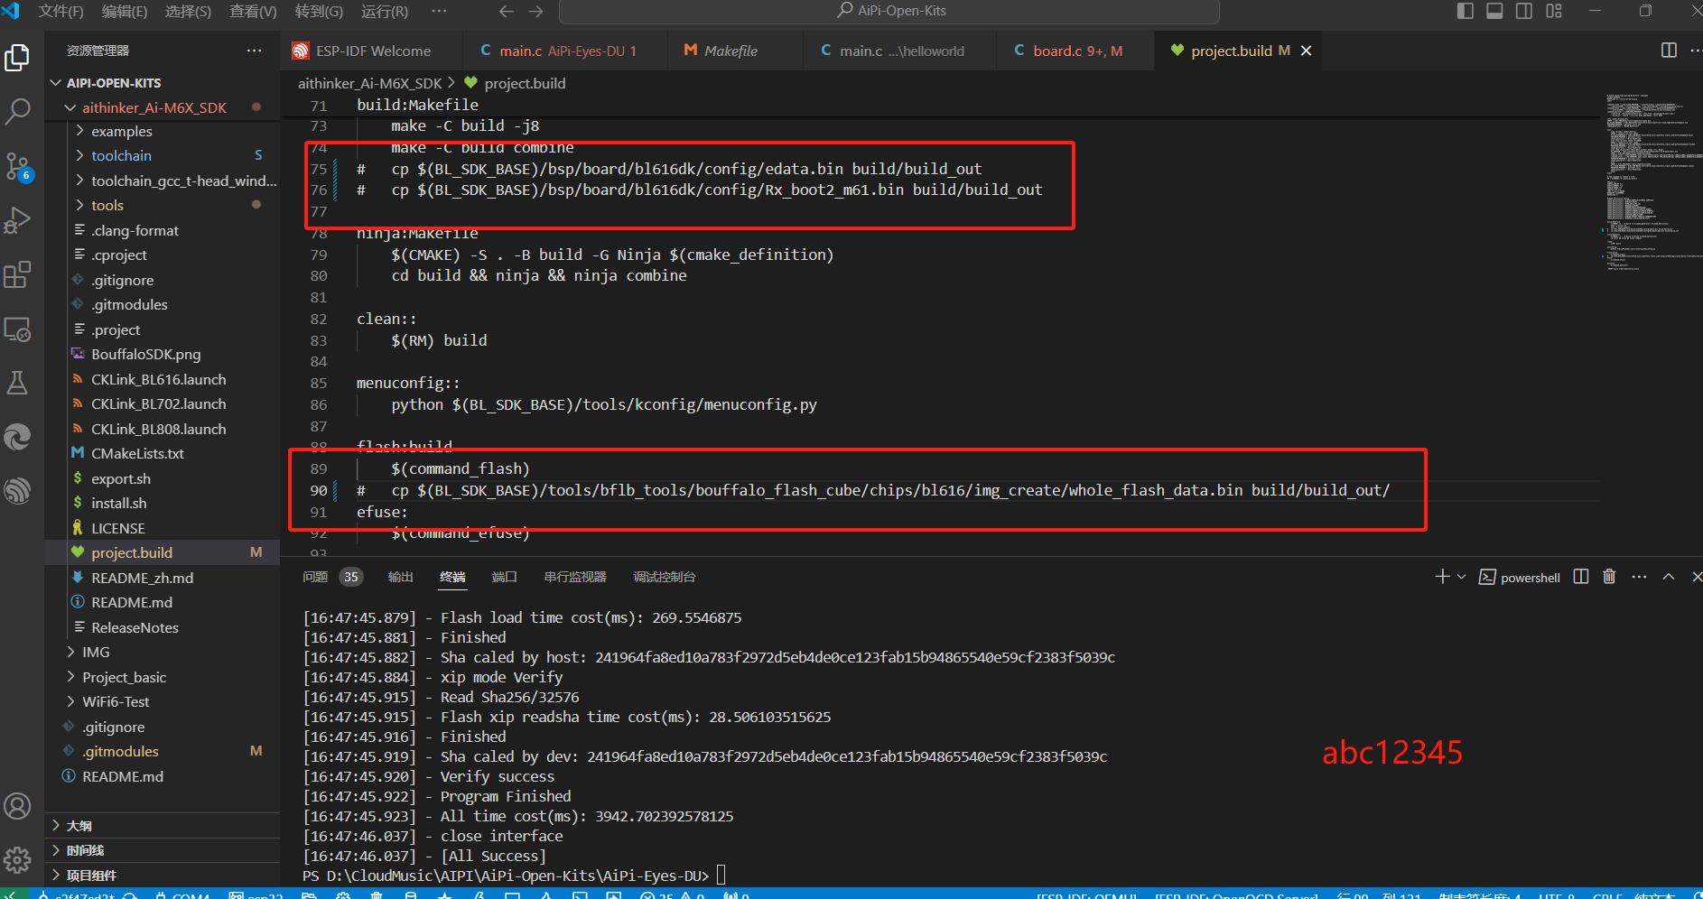Open the 运行(R) menu
1703x899 pixels.
tap(384, 11)
